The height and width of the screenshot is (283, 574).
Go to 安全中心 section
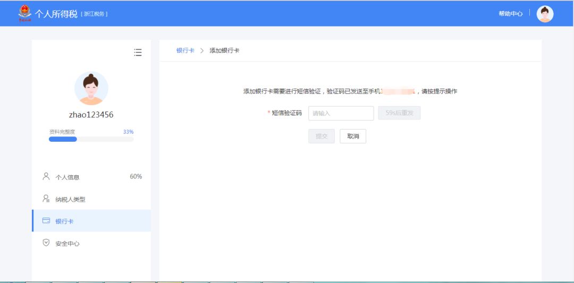coord(67,243)
